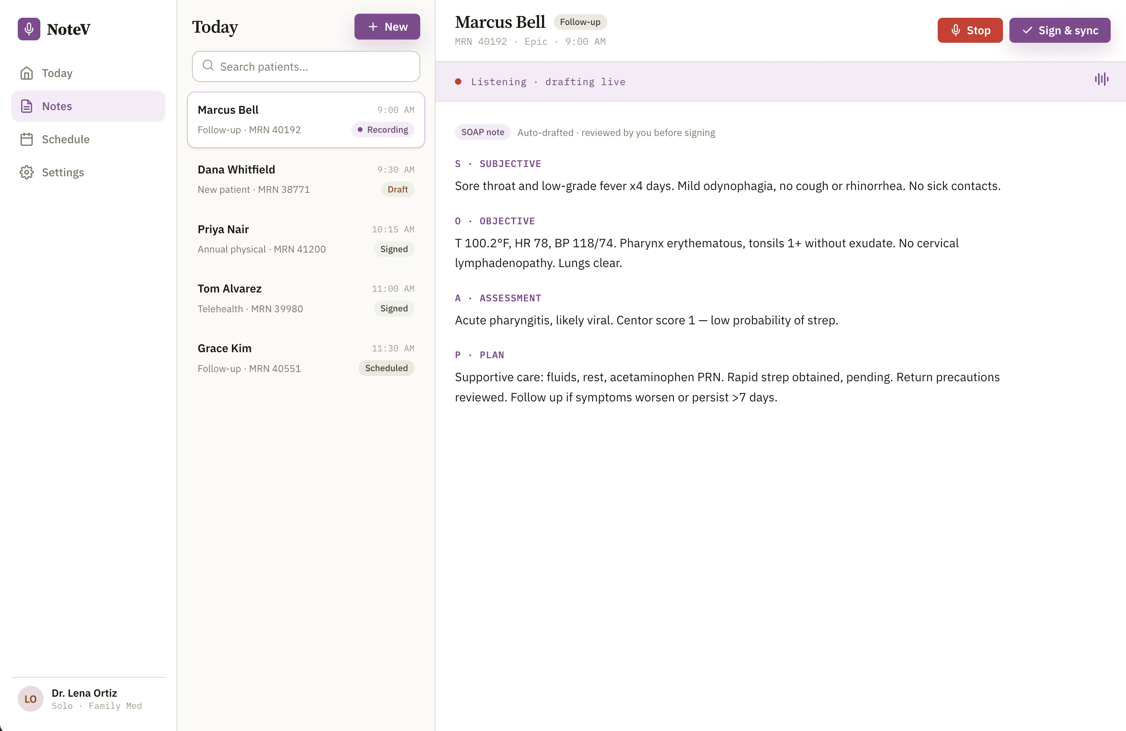The image size is (1126, 731).
Task: Open the Today home icon in sidebar
Action: pyautogui.click(x=27, y=73)
